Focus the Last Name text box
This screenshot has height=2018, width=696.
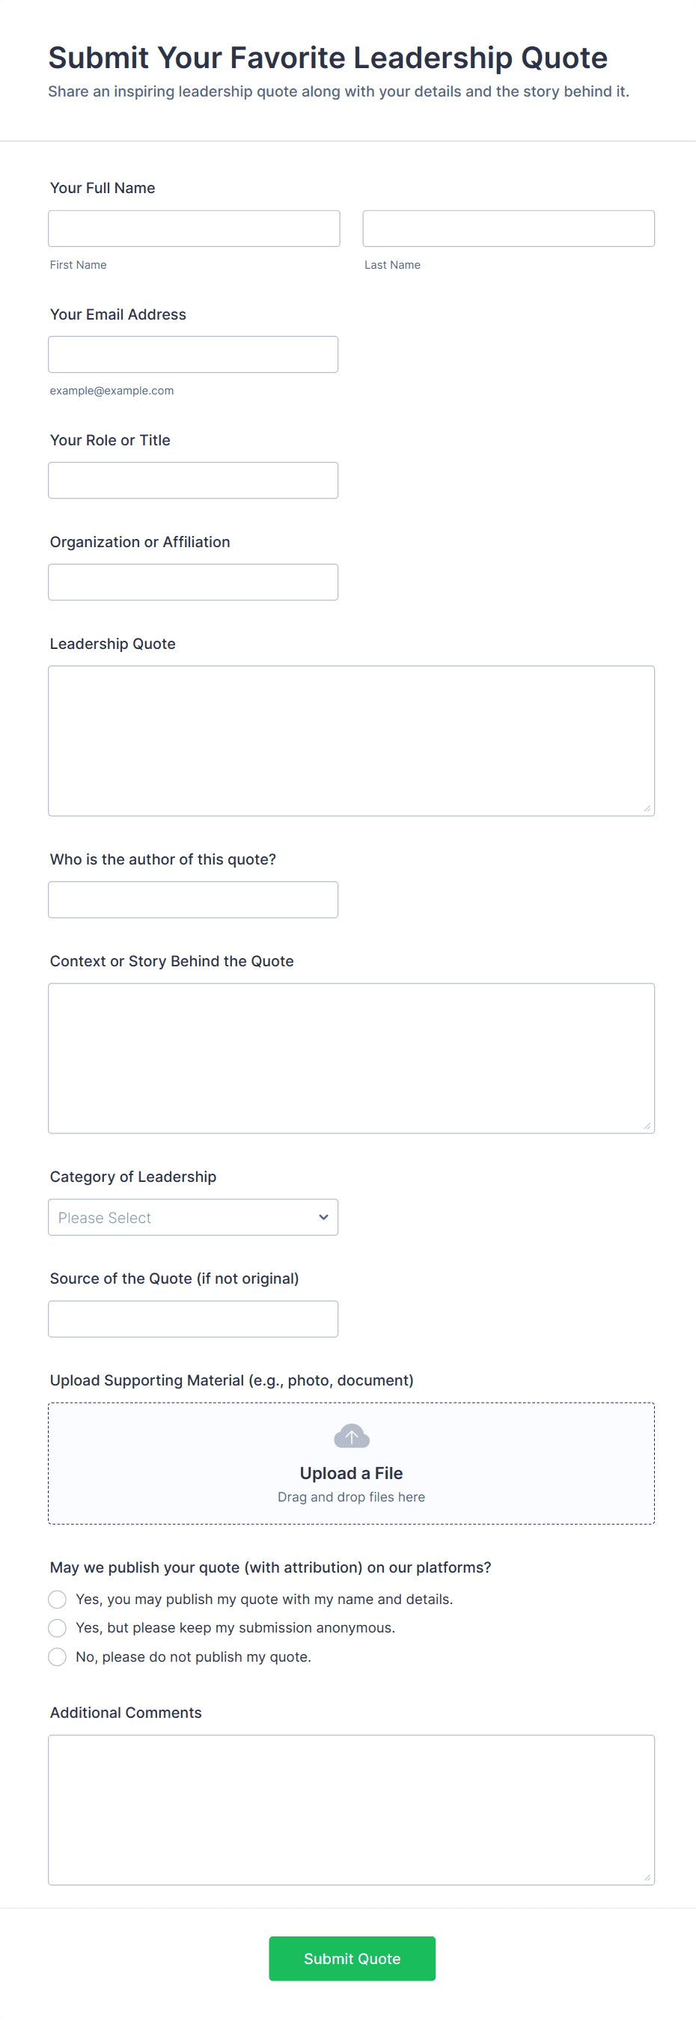[508, 228]
